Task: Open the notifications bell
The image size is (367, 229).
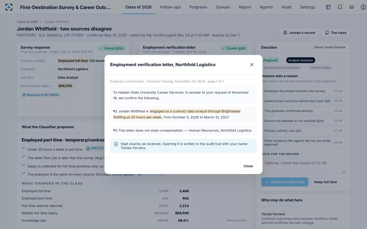Action: pyautogui.click(x=340, y=7)
